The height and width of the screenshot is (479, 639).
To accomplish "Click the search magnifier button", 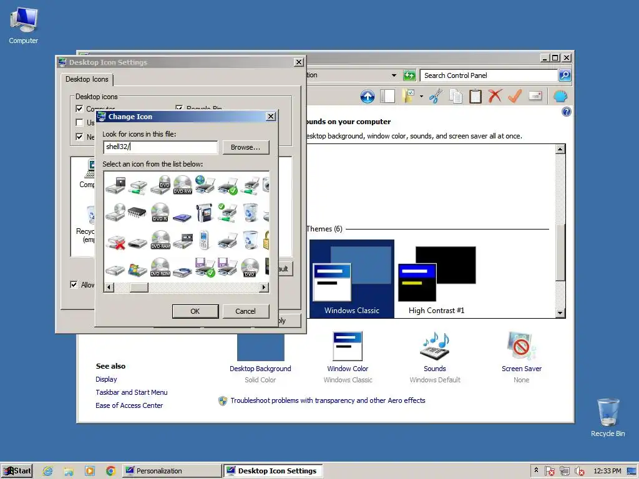I will 565,75.
